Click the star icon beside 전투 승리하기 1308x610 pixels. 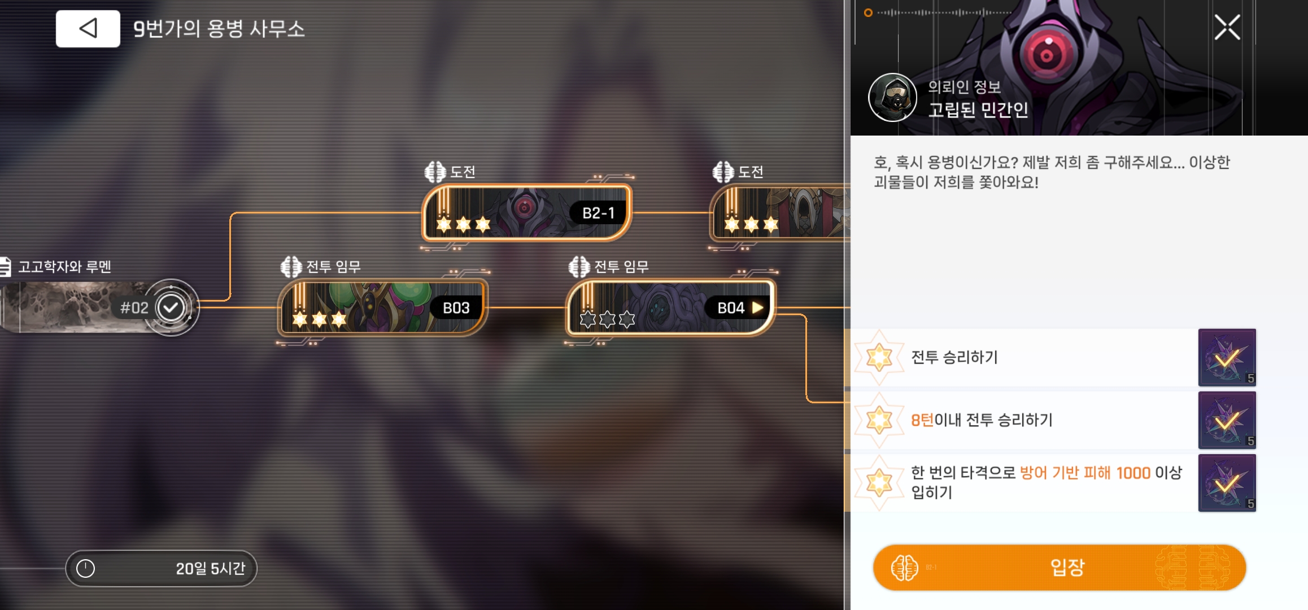[x=879, y=358]
